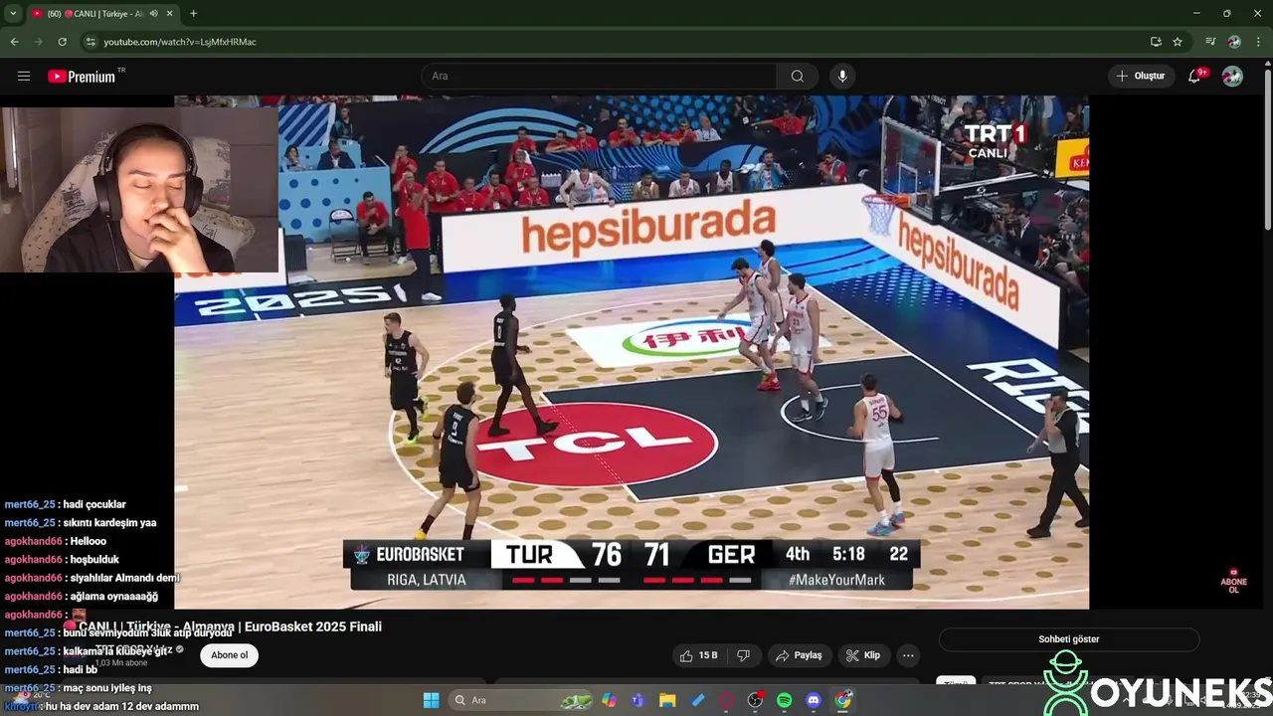Open a new browser tab
The width and height of the screenshot is (1273, 716).
(x=193, y=13)
